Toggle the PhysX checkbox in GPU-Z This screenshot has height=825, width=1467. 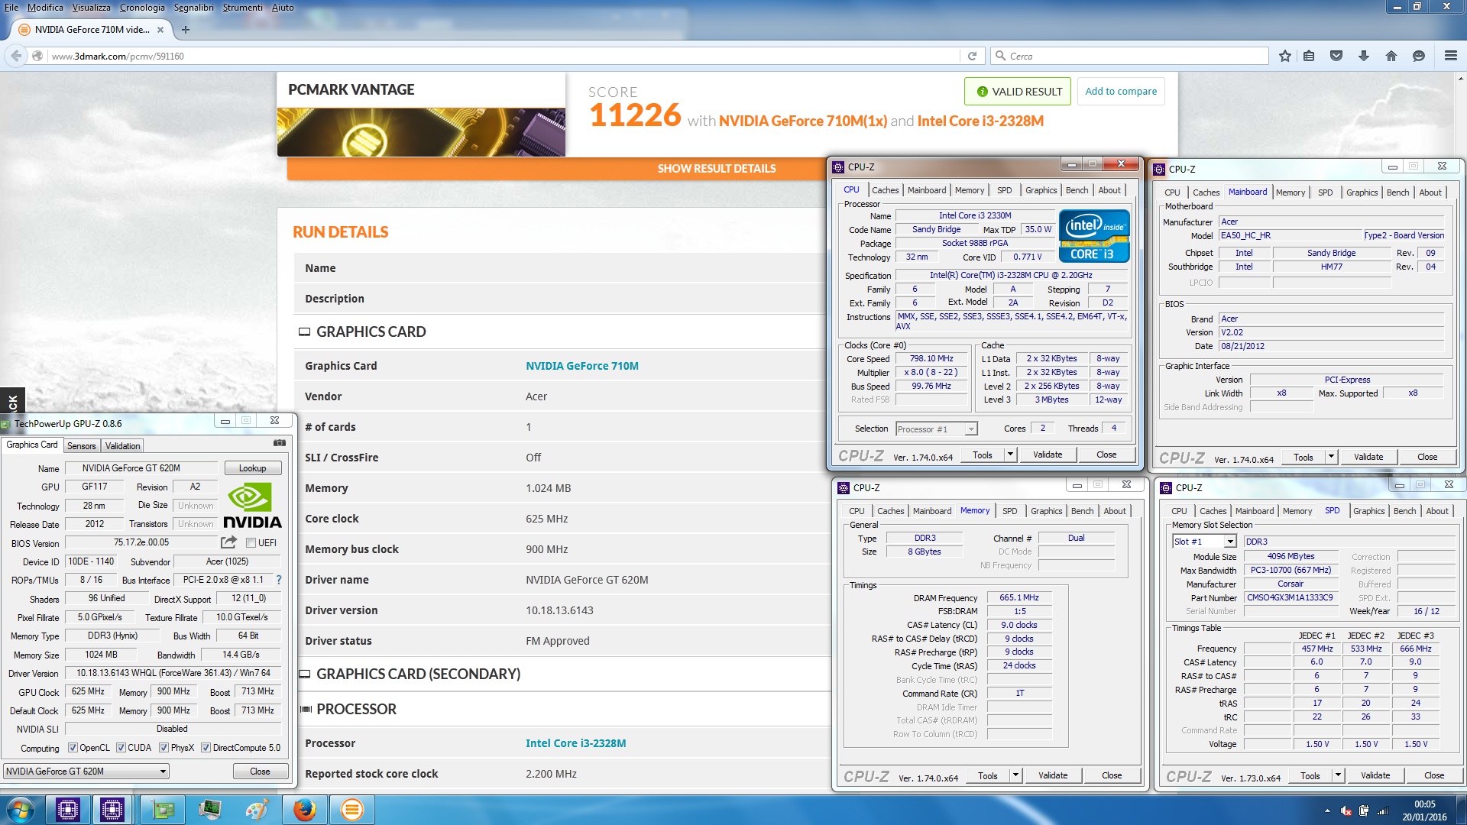[164, 748]
